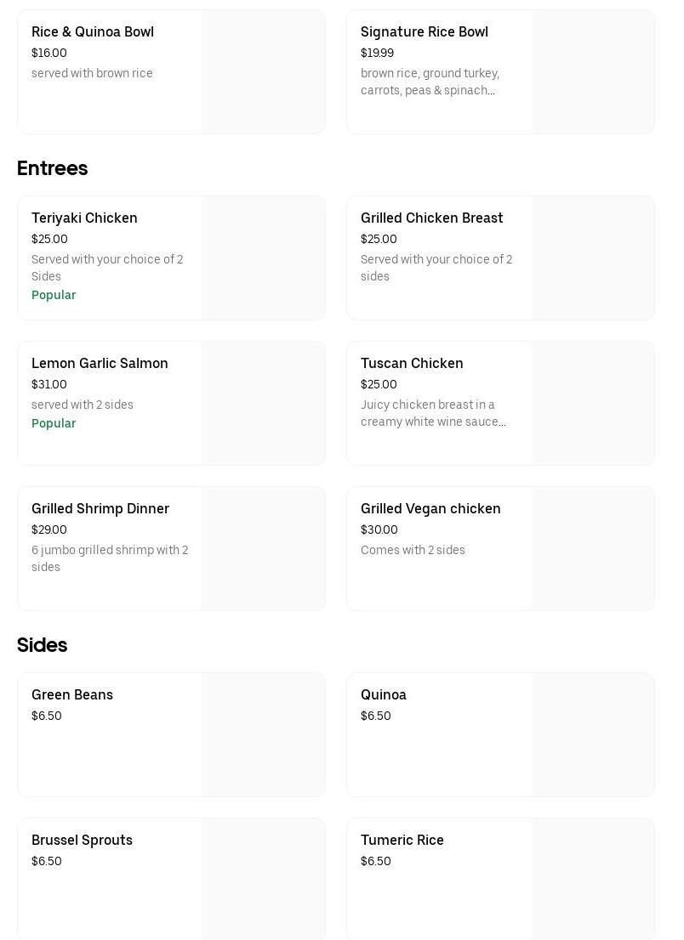The width and height of the screenshot is (684, 940).
Task: Click the Popular tag under Teriyaki Chicken
Action: [54, 296]
